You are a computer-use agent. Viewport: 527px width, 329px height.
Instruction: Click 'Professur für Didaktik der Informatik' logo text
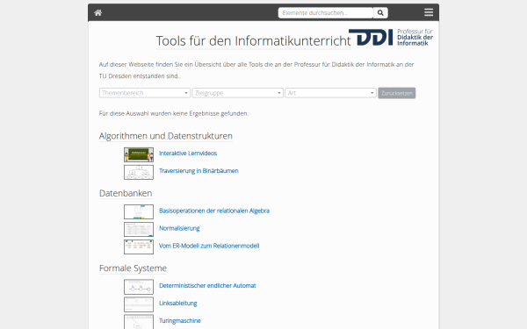[x=415, y=37]
